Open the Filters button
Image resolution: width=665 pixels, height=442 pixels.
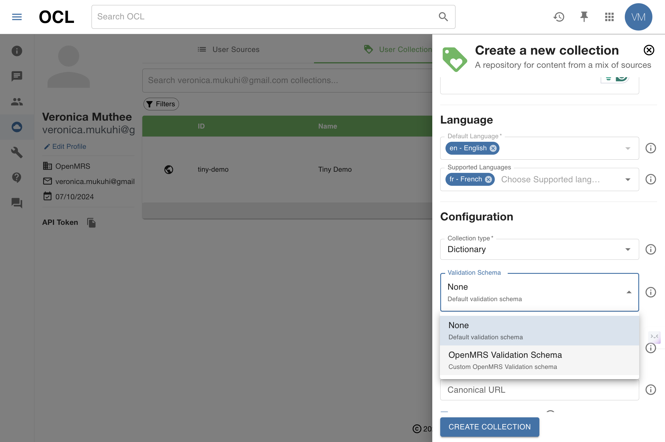tap(161, 104)
